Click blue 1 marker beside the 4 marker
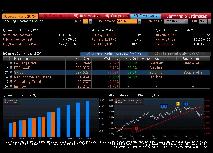The height and width of the screenshot is (153, 213). pyautogui.click(x=166, y=106)
